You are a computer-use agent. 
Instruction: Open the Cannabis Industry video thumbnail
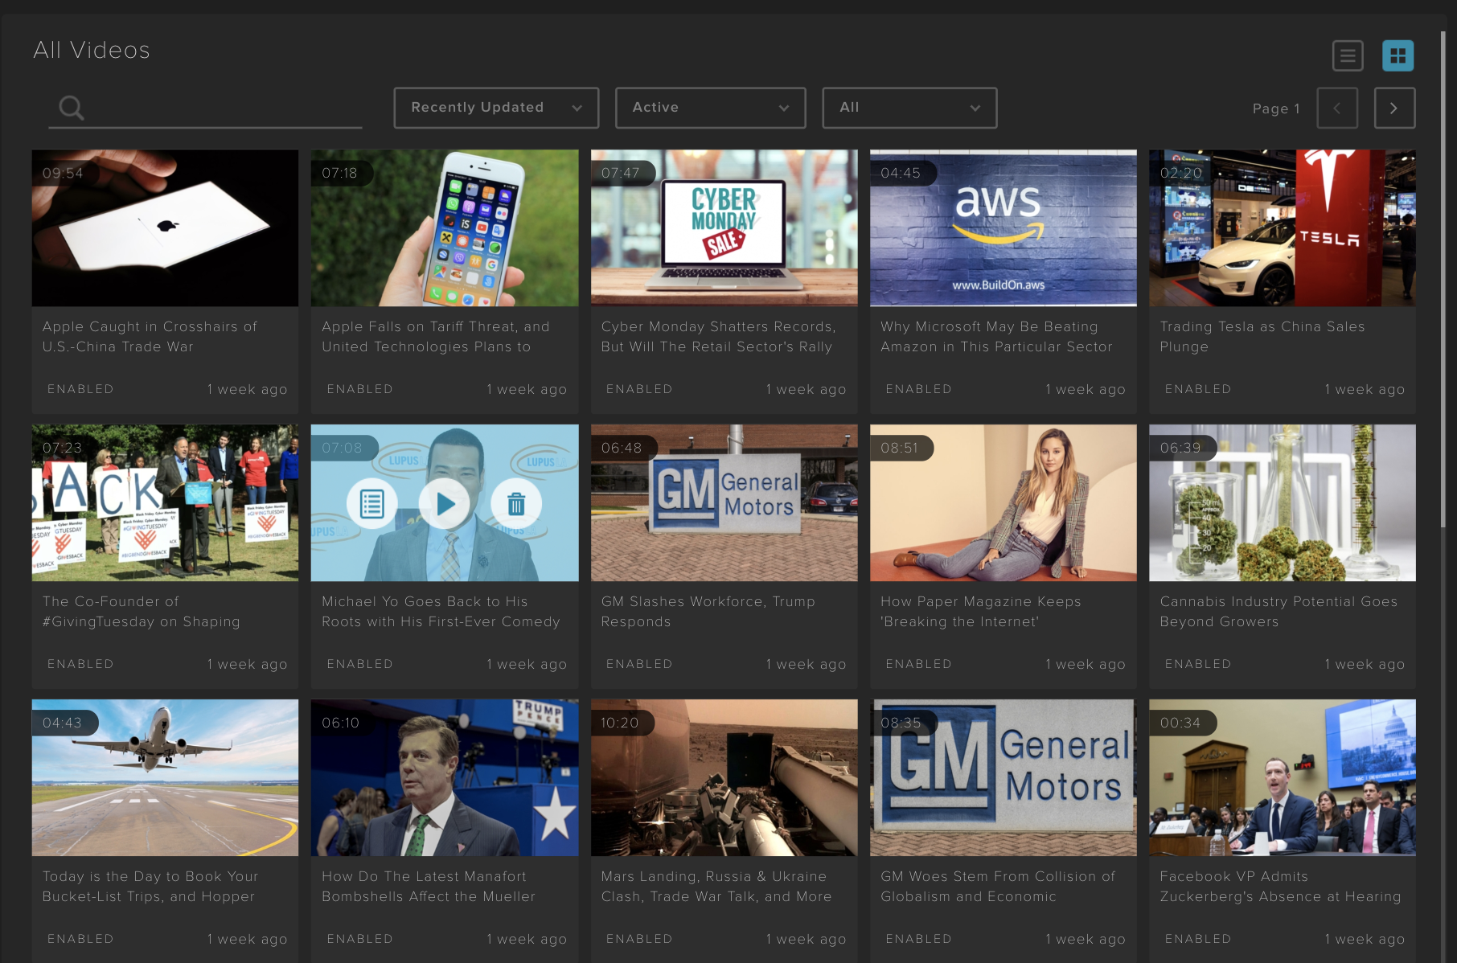coord(1283,503)
